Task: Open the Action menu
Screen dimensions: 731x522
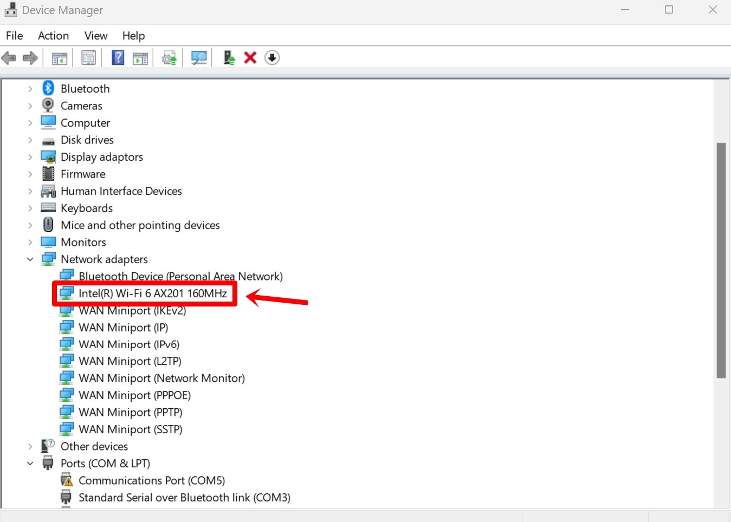Action: tap(53, 36)
